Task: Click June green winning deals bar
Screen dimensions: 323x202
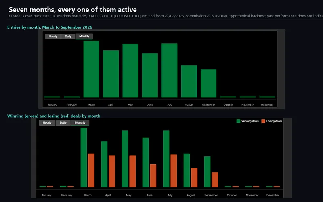Action: [146, 163]
